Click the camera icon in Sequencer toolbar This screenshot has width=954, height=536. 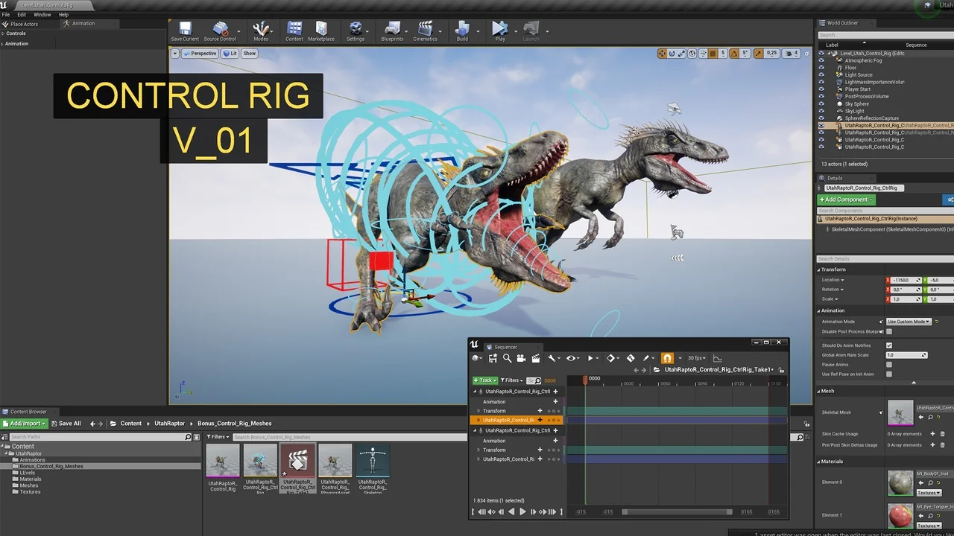coord(522,358)
